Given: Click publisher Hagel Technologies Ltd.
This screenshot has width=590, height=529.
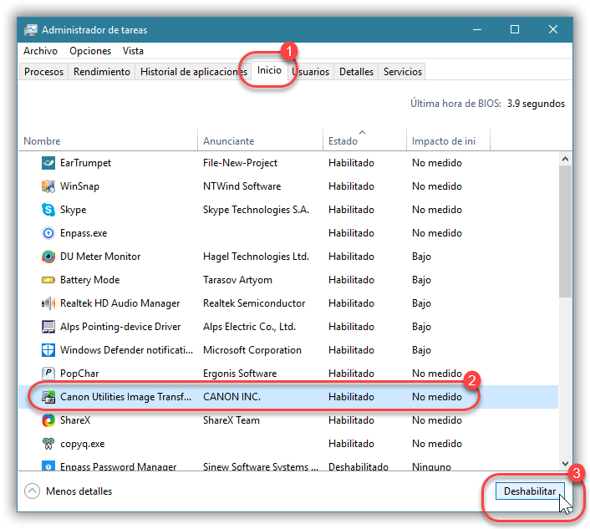Looking at the screenshot, I should click(x=256, y=257).
